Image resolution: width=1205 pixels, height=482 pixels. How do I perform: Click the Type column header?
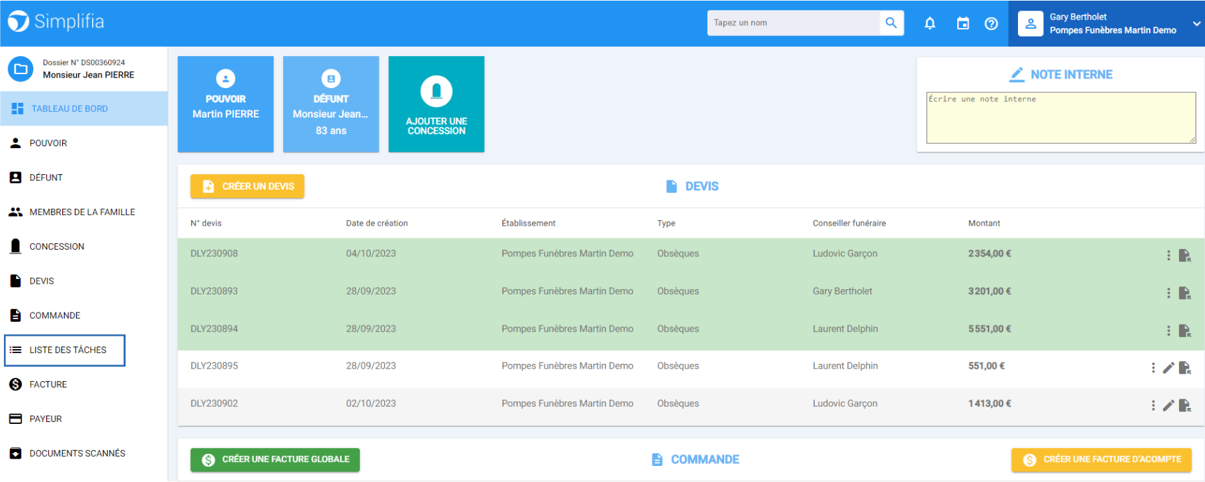pyautogui.click(x=666, y=223)
